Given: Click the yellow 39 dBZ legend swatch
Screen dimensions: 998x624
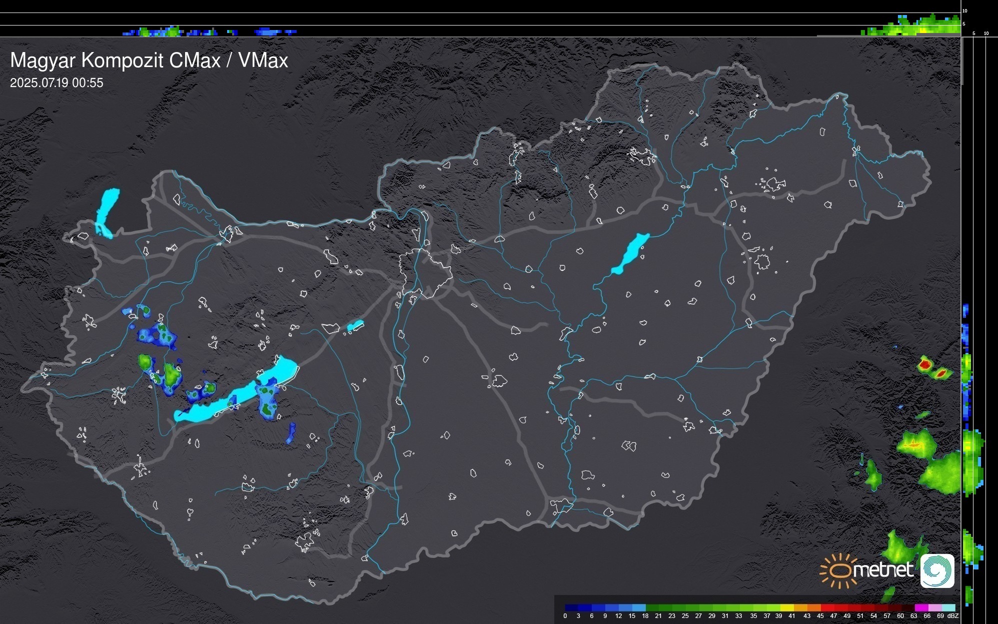Looking at the screenshot, I should 786,607.
